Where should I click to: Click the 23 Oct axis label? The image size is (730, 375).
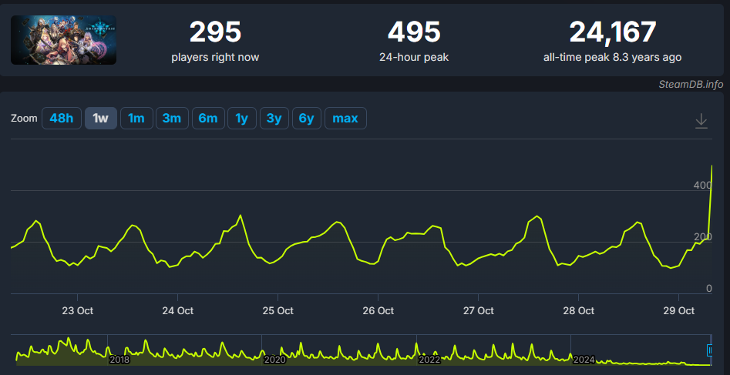point(77,311)
